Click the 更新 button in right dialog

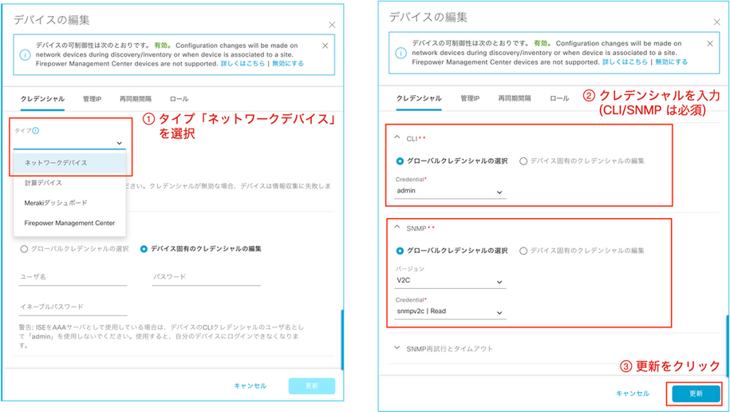coord(696,394)
